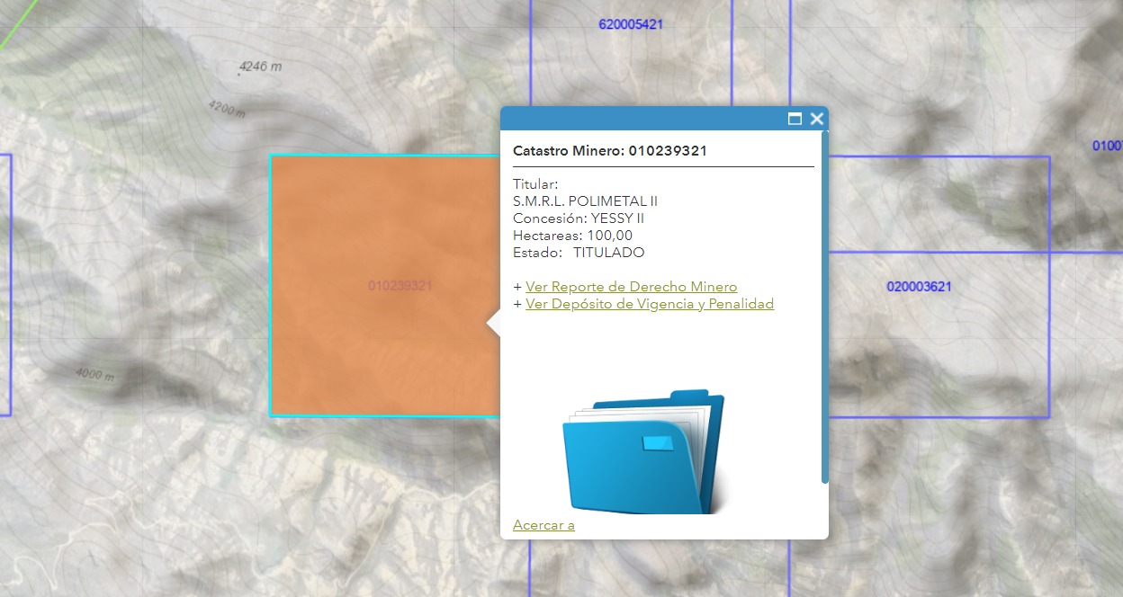Screen dimensions: 1123x597
Task: Maximize the Catastro Minero popup
Action: tap(795, 119)
